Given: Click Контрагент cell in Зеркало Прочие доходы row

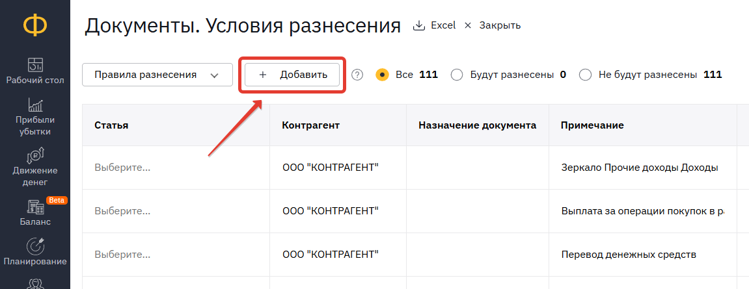Looking at the screenshot, I should coord(338,168).
